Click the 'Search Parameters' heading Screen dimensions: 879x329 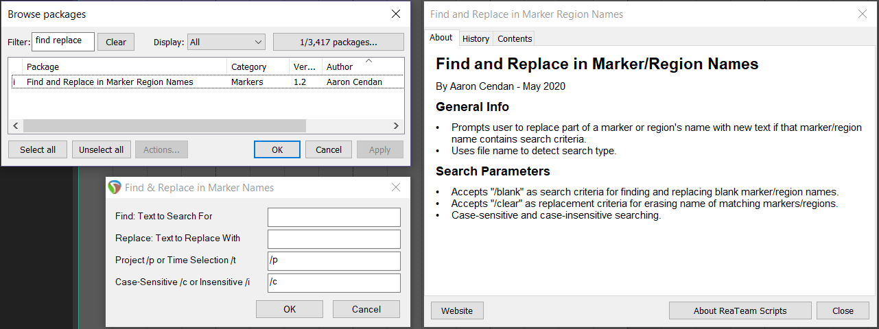point(493,171)
